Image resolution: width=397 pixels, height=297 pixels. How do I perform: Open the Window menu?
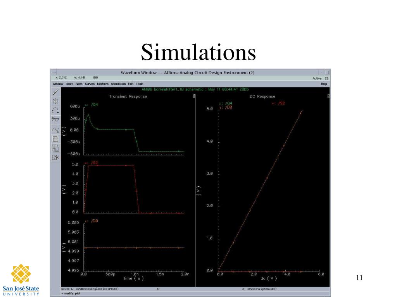click(58, 84)
